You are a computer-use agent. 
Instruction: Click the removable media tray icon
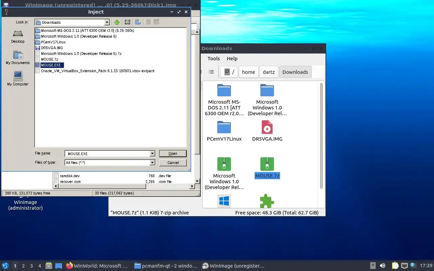coord(373,266)
